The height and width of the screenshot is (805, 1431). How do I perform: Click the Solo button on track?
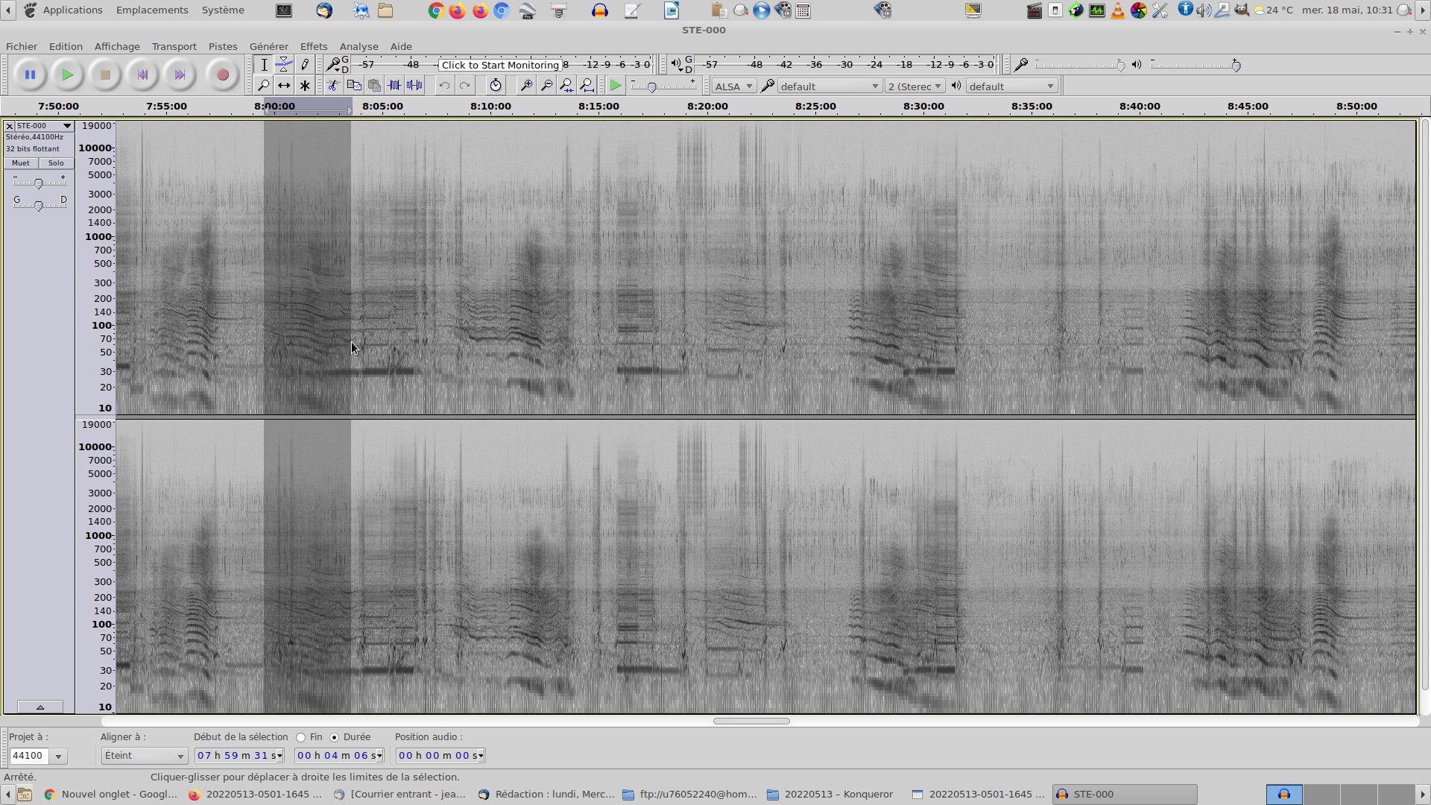pyautogui.click(x=56, y=163)
